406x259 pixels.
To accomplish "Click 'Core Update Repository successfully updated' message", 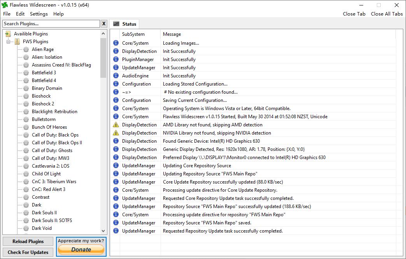I will pyautogui.click(x=223, y=182).
